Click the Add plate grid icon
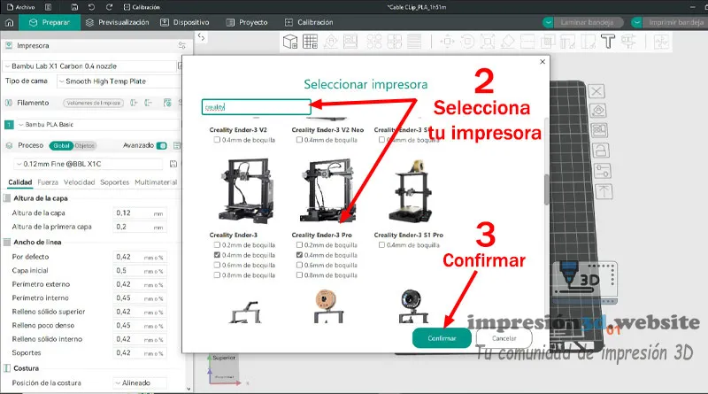Viewport: 708px width, 394px height. tap(311, 42)
